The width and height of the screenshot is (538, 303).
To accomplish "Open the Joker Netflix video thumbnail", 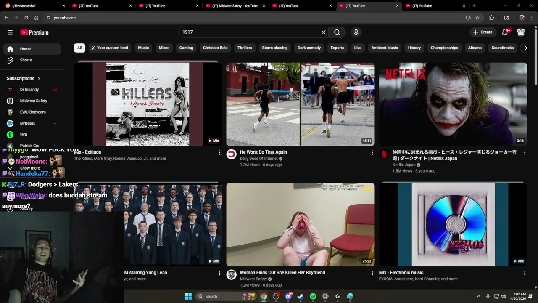I will (453, 104).
